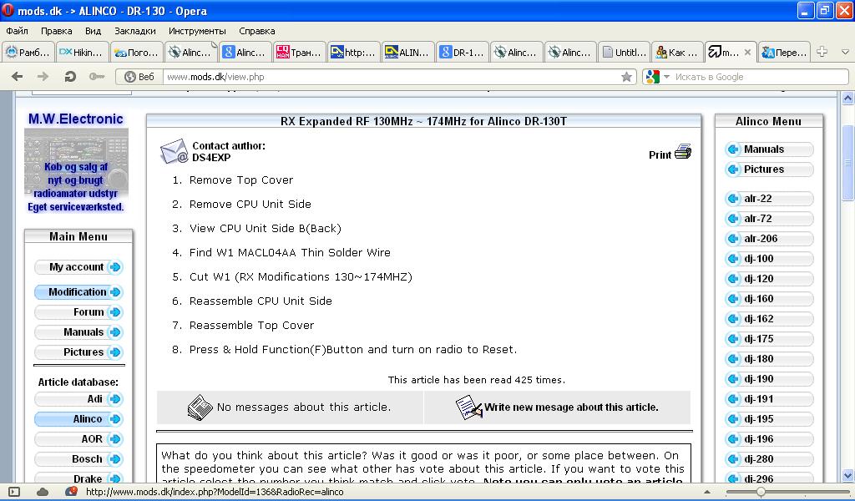This screenshot has height=501, width=855.
Task: Click the newspaper messages icon
Action: pos(200,407)
